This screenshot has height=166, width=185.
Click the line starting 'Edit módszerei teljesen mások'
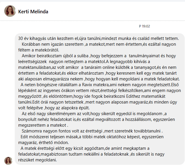pos(92,137)
